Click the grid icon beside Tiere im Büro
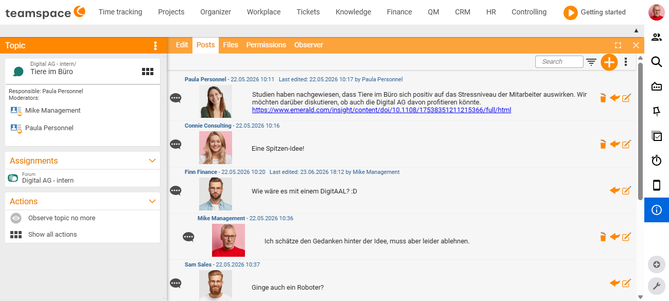 pyautogui.click(x=148, y=72)
